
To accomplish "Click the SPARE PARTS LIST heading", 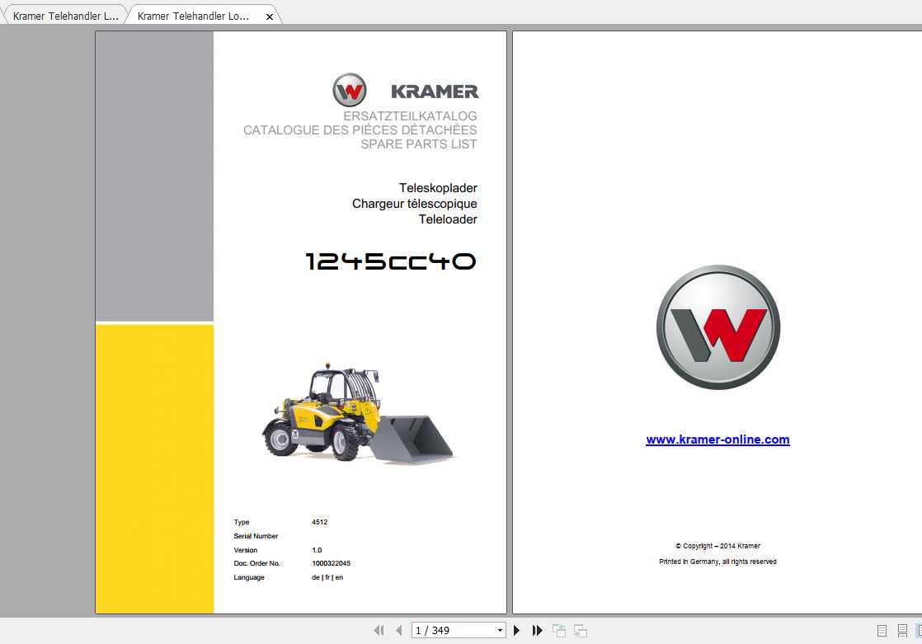I will point(419,144).
